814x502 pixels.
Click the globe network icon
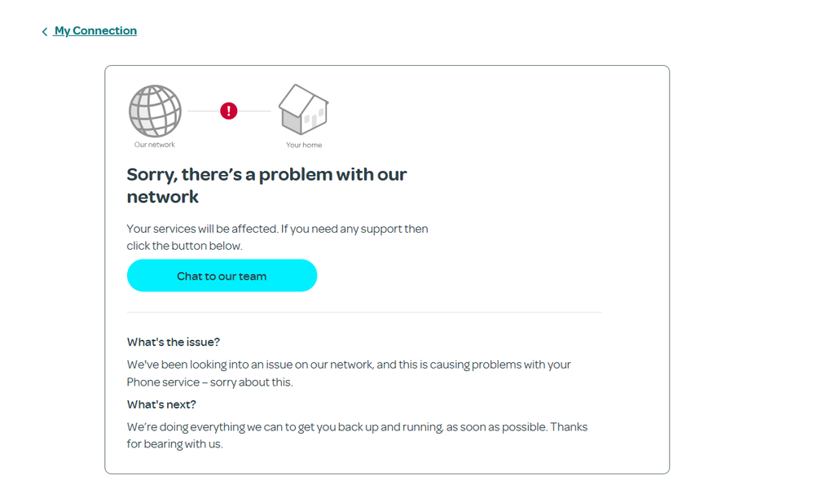tap(155, 111)
